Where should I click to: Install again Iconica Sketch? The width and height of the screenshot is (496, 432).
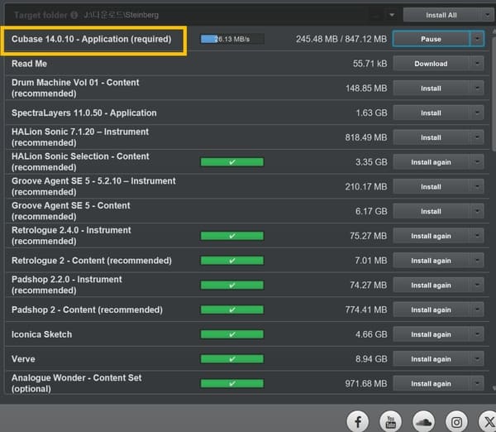tap(431, 334)
